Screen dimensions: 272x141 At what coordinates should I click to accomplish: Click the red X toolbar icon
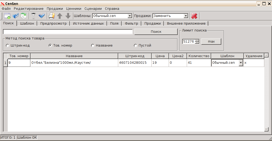tap(194, 16)
